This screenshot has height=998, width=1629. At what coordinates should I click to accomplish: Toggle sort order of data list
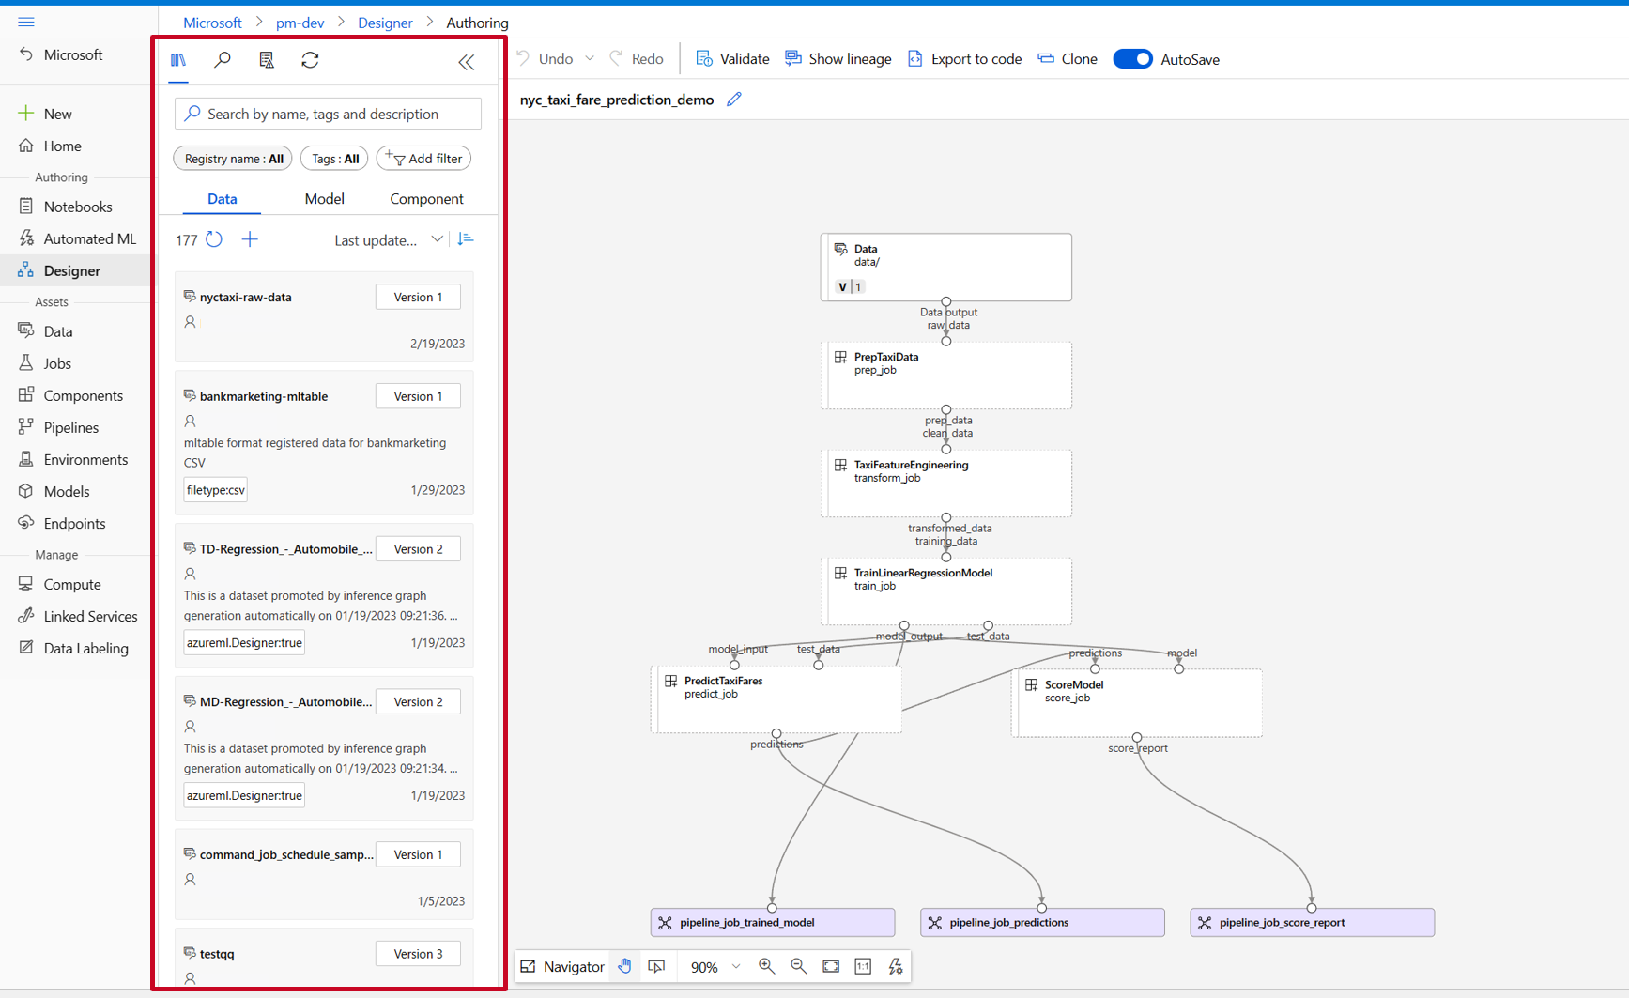coord(466,239)
